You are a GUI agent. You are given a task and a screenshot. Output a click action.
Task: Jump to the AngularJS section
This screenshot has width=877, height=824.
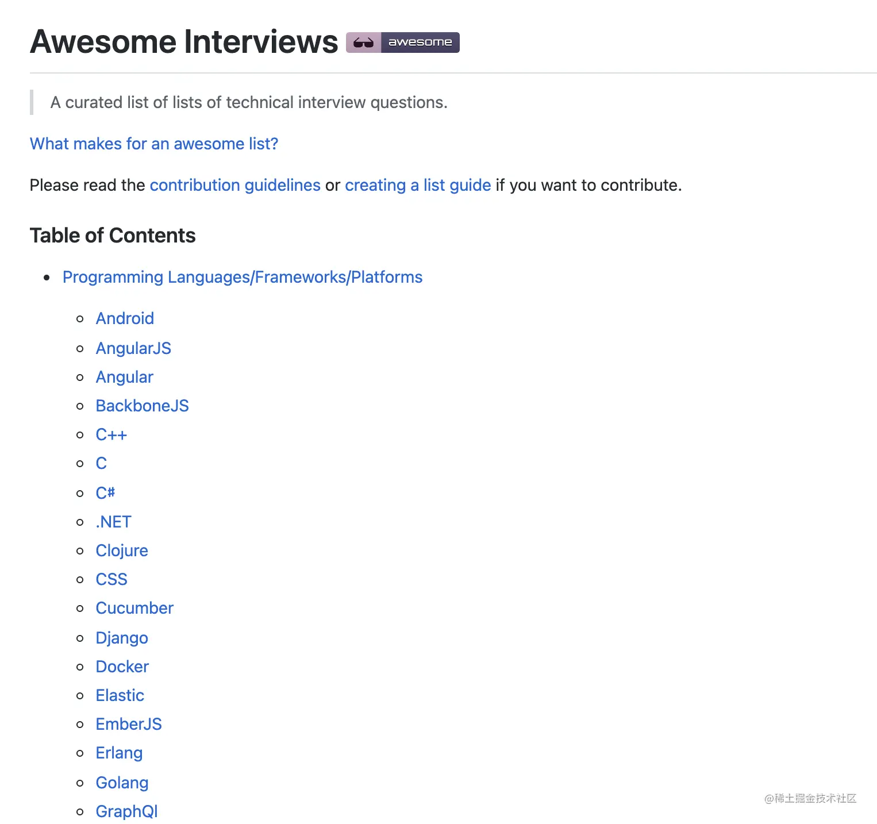pyautogui.click(x=133, y=348)
